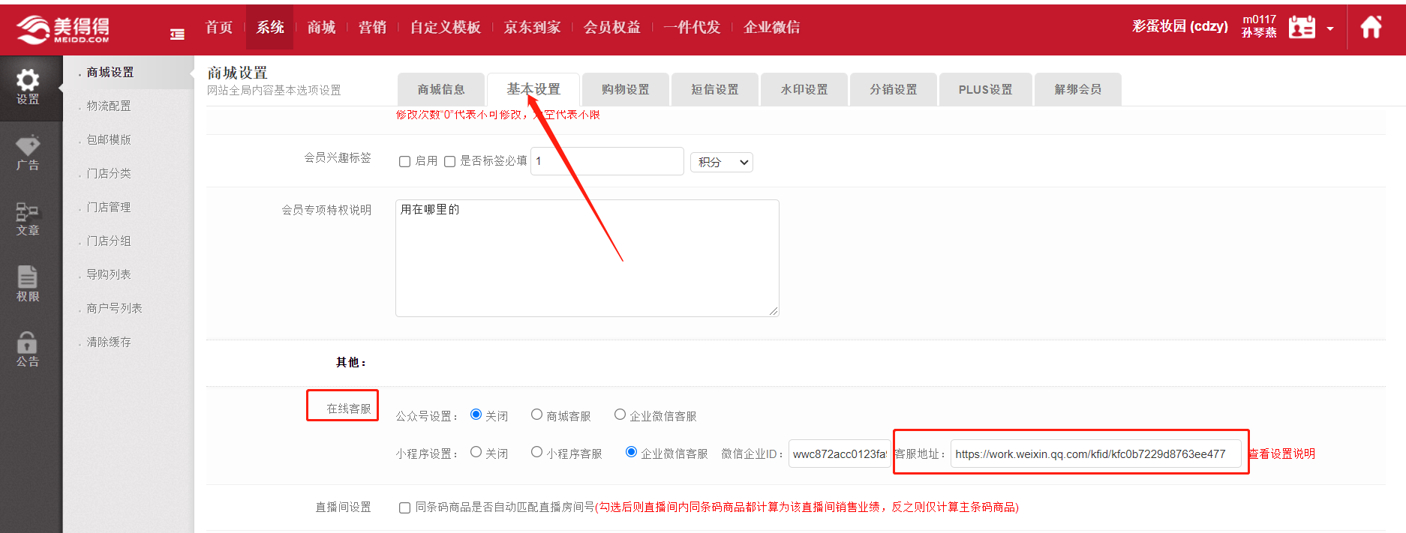The image size is (1406, 533).
Task: Open the 积分 dropdown
Action: click(721, 163)
